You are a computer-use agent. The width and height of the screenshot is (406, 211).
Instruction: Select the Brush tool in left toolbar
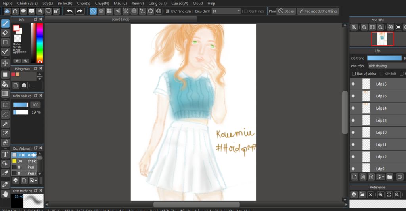[5, 23]
